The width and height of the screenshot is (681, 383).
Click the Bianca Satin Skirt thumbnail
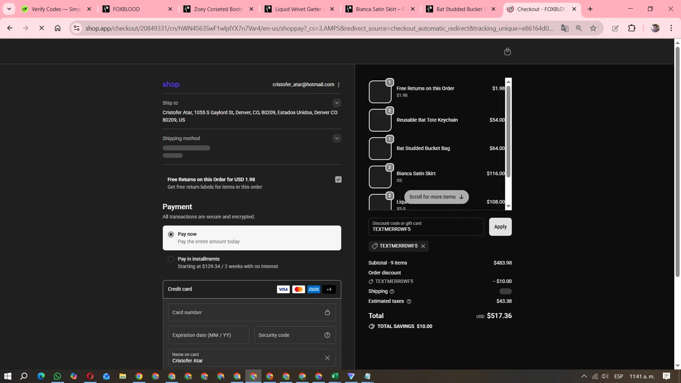click(x=380, y=177)
